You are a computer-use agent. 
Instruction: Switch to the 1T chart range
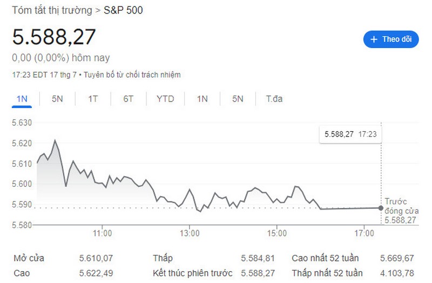pos(93,99)
